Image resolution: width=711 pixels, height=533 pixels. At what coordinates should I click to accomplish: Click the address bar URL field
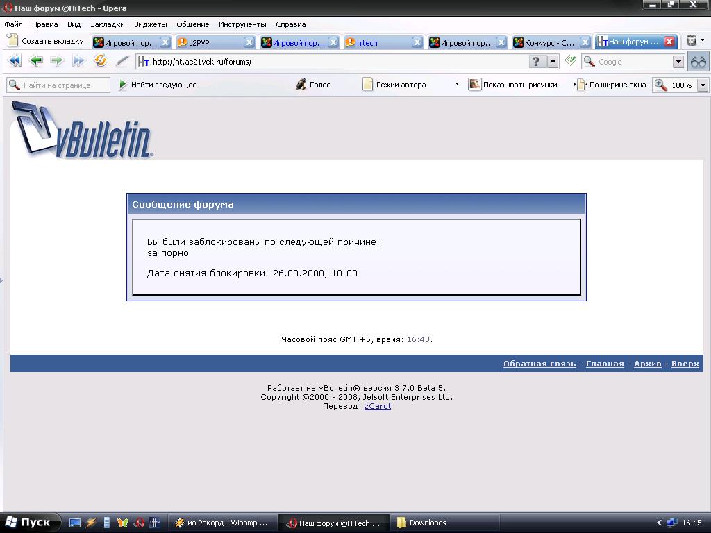pyautogui.click(x=331, y=62)
